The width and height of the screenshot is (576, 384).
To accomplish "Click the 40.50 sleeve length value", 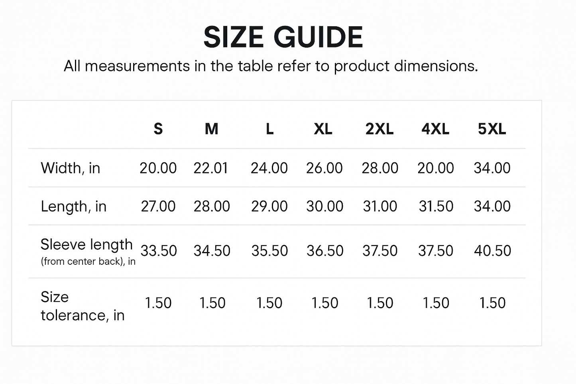I will pos(492,251).
